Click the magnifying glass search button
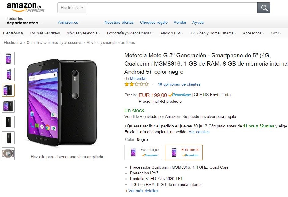This screenshot has height=197, width=288. pos(264,8)
